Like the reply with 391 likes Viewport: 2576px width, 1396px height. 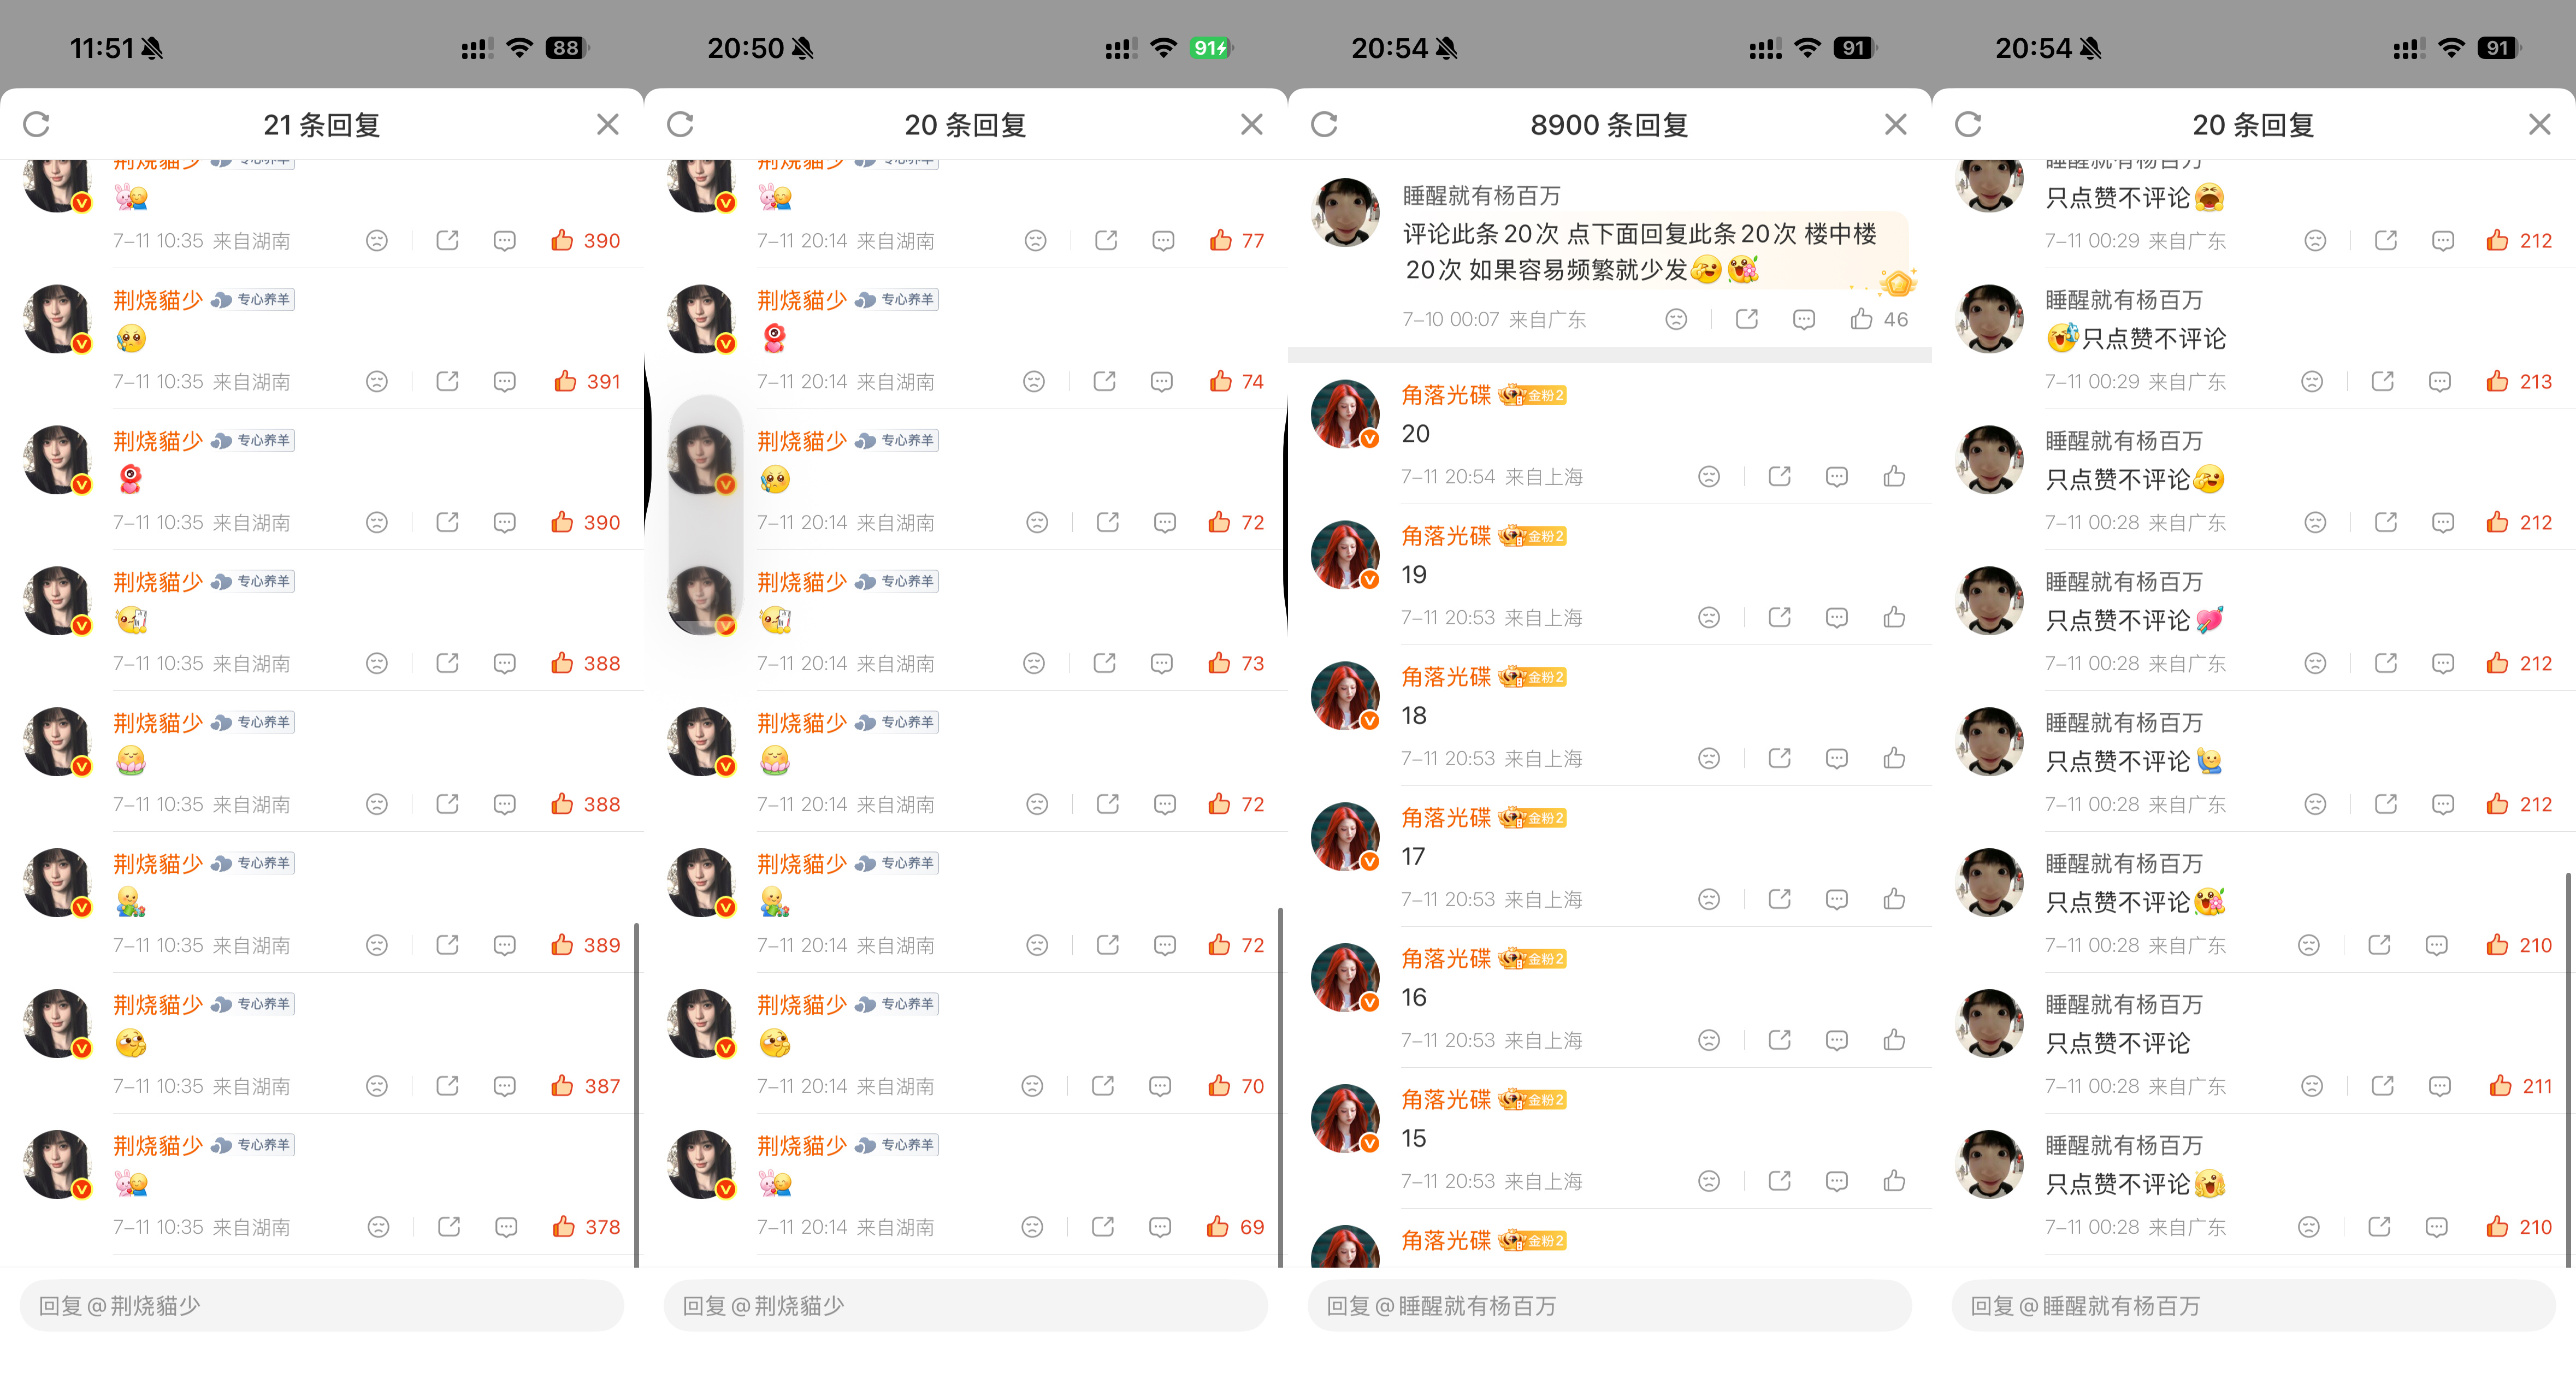(x=565, y=381)
